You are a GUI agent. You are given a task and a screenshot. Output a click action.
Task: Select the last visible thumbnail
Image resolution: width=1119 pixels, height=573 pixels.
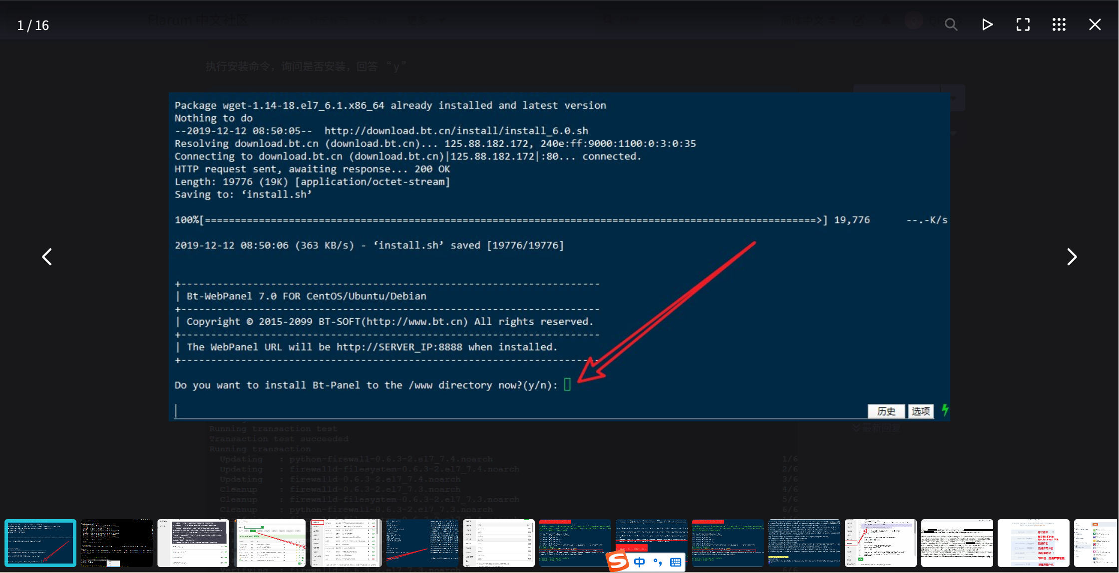[x=1096, y=543]
